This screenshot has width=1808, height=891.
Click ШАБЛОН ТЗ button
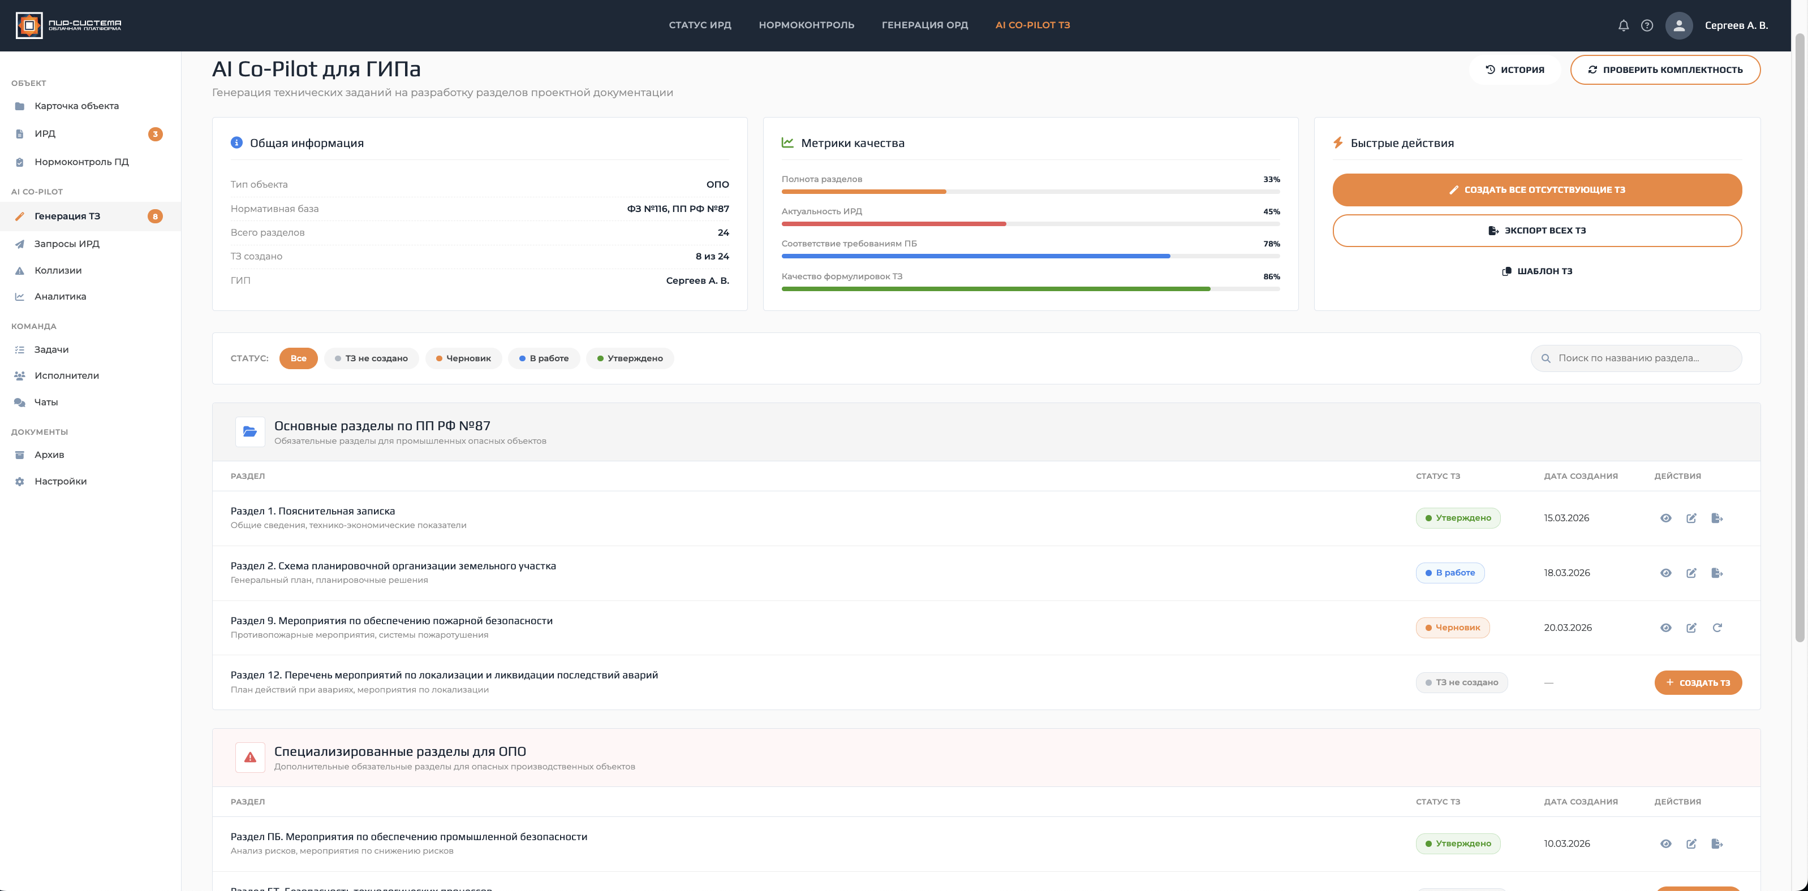pyautogui.click(x=1537, y=271)
